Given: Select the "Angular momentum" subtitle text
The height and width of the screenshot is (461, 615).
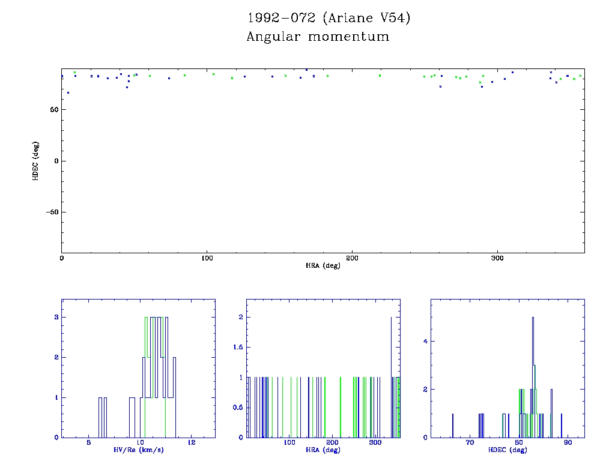Looking at the screenshot, I should tap(318, 37).
